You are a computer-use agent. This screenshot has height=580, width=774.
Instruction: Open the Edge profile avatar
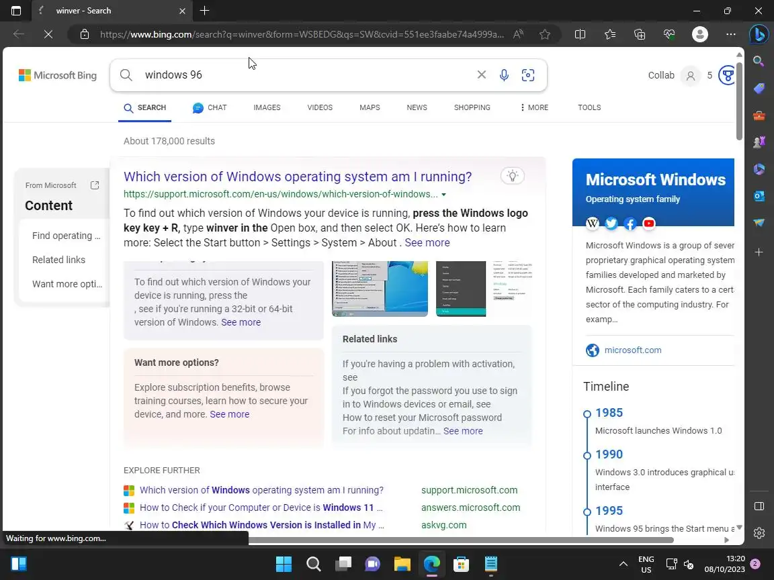pyautogui.click(x=700, y=34)
